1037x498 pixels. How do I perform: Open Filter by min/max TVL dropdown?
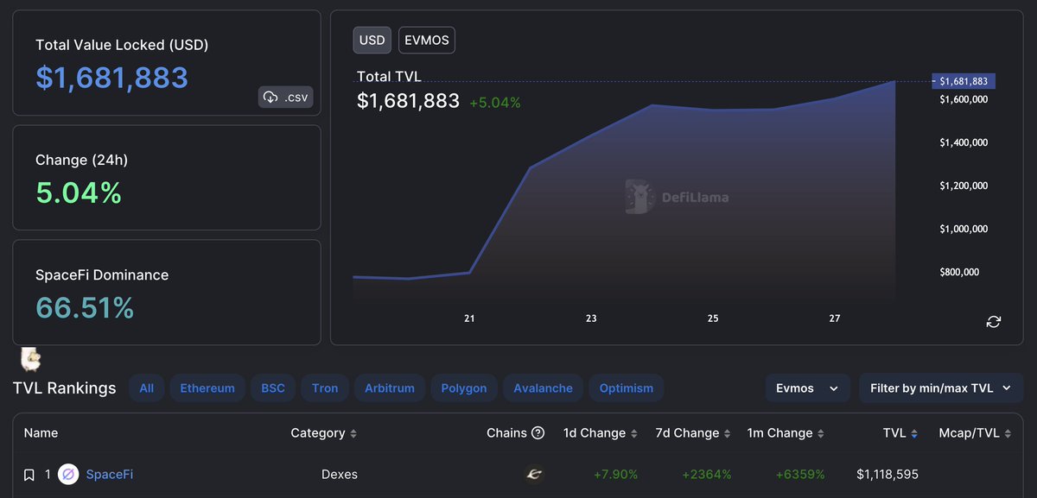[x=941, y=388]
